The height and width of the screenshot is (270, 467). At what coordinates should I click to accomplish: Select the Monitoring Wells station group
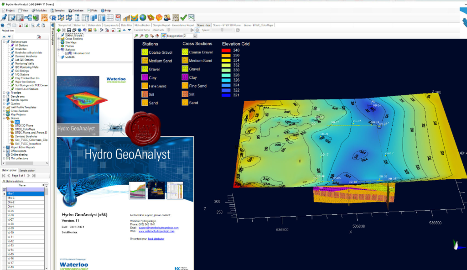click(25, 63)
